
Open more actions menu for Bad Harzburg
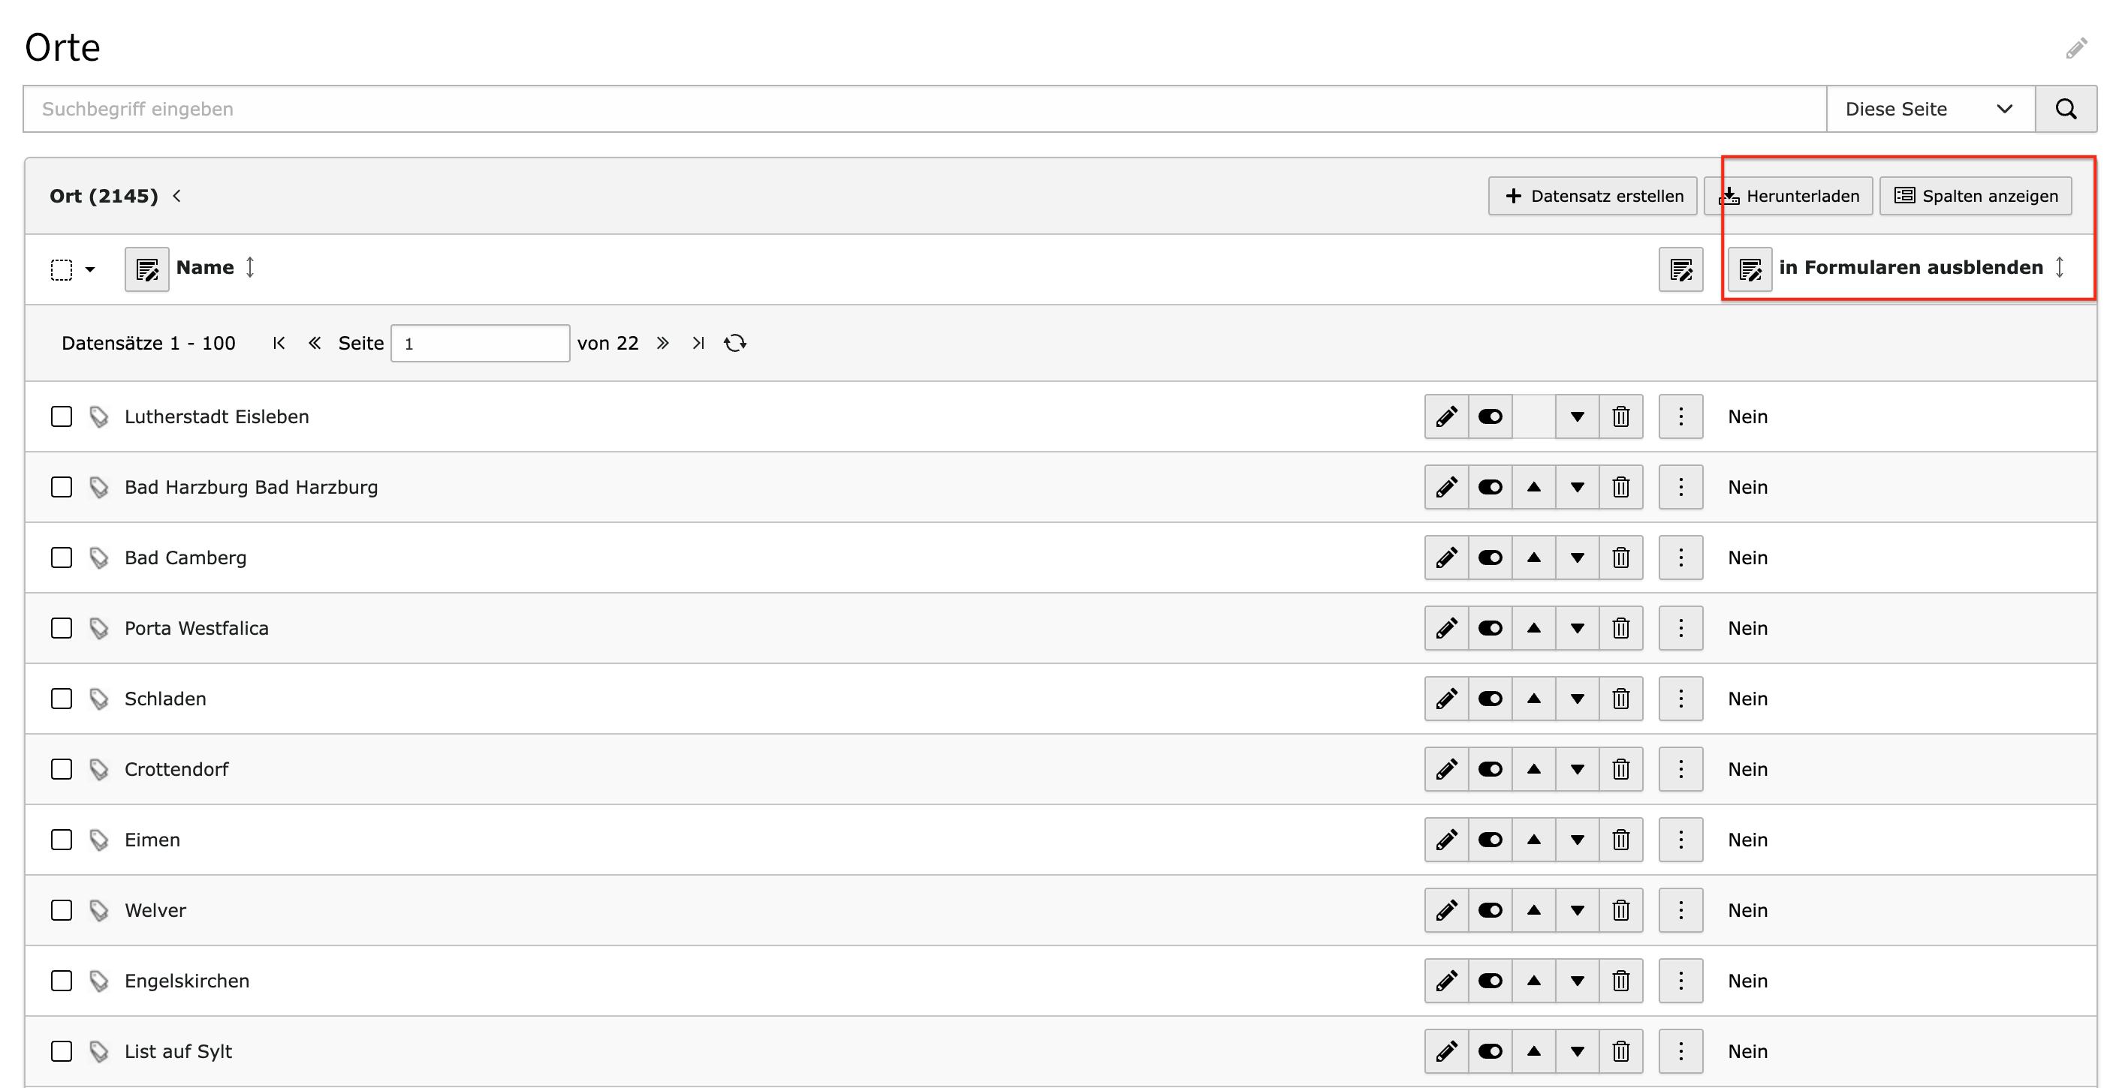click(1680, 487)
